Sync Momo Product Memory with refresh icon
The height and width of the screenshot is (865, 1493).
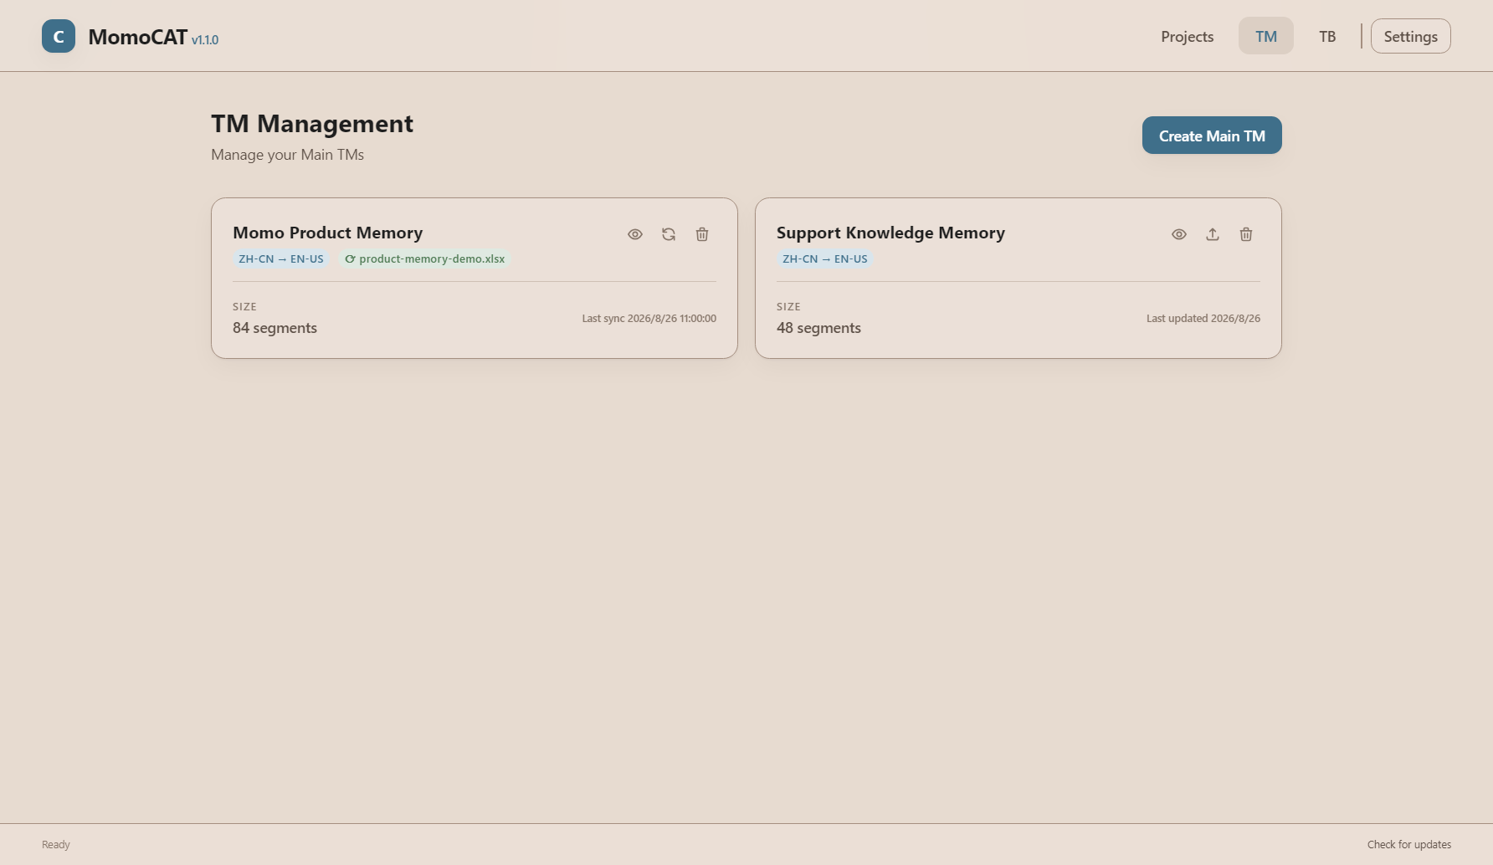pyautogui.click(x=669, y=234)
